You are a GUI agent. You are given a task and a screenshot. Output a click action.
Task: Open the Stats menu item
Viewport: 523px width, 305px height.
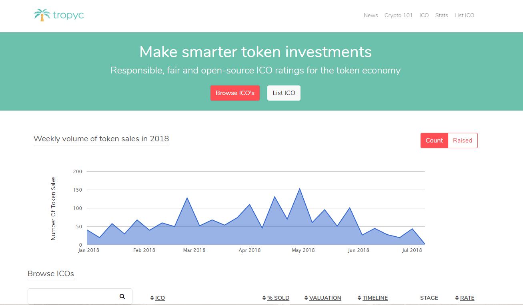(441, 15)
